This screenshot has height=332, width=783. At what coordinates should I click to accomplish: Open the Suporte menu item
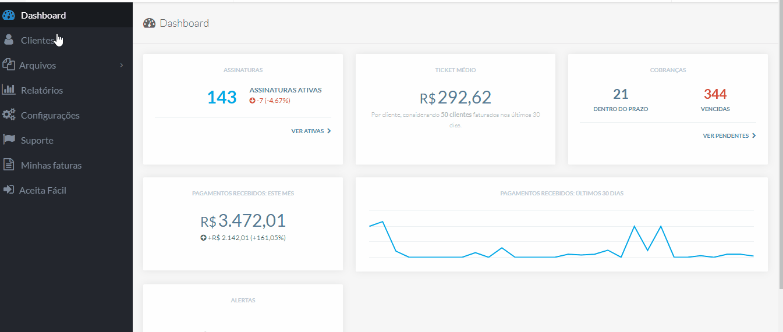click(x=37, y=140)
